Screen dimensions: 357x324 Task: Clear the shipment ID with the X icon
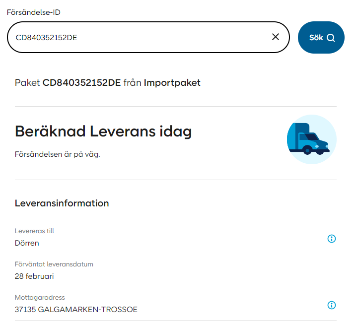click(276, 37)
